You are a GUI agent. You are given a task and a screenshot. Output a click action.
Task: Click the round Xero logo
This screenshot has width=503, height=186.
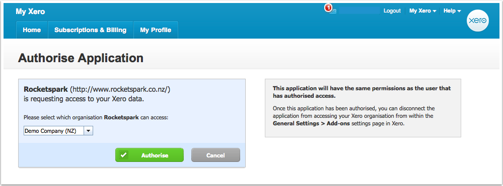[x=478, y=21]
